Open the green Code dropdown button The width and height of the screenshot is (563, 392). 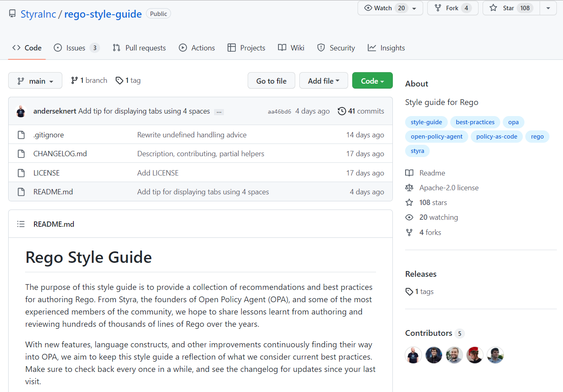point(372,81)
